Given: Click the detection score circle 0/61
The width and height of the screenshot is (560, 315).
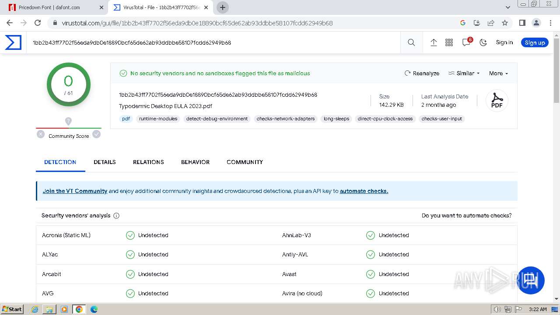Looking at the screenshot, I should (x=69, y=84).
